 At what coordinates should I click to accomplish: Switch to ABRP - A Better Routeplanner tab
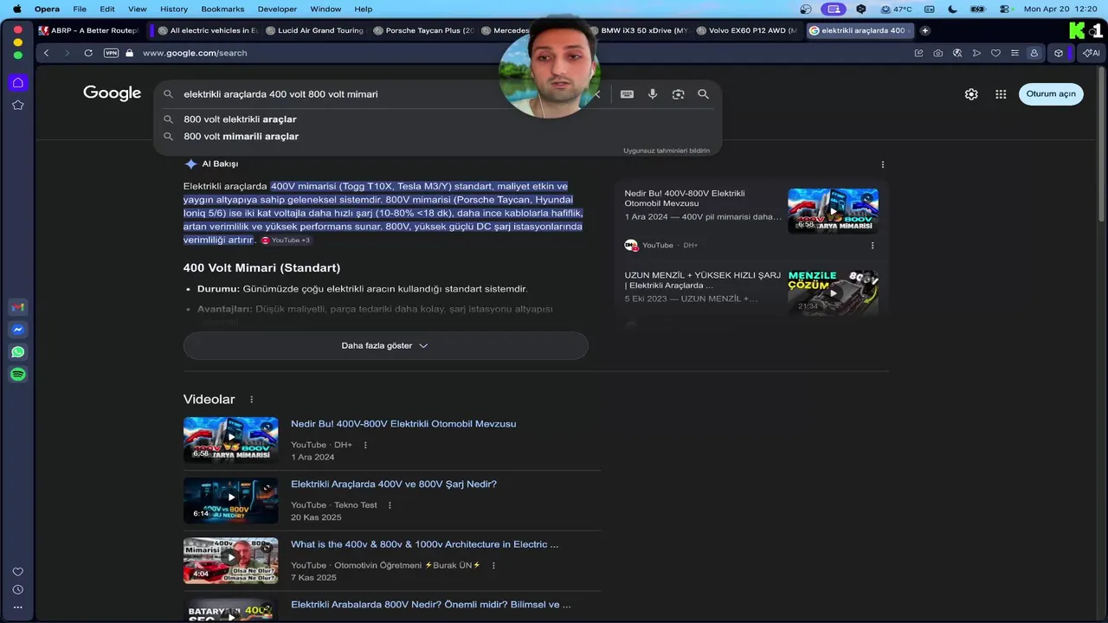point(88,30)
